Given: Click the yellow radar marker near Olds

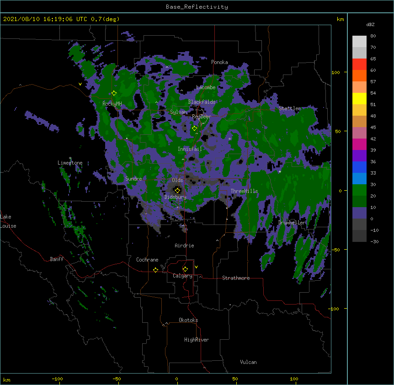Looking at the screenshot, I should click(x=177, y=190).
